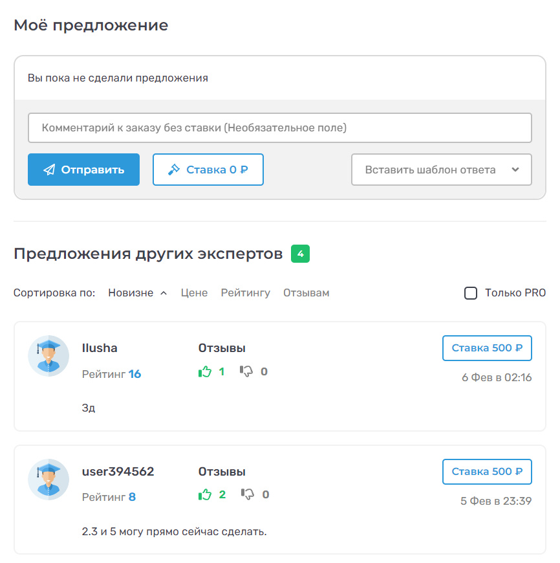Open the Вставить шаблон ответа dropdown
This screenshot has height=563, width=560.
(x=441, y=170)
